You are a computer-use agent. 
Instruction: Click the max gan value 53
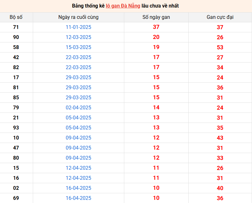(220, 47)
